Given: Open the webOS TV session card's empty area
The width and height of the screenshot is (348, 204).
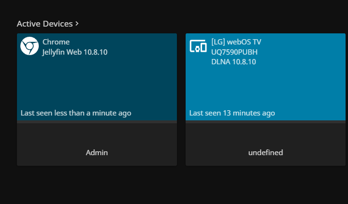Looking at the screenshot, I should [267, 87].
